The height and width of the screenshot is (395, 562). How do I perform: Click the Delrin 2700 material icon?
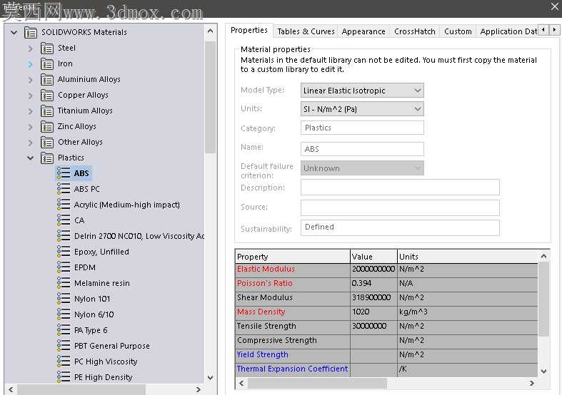[64, 236]
